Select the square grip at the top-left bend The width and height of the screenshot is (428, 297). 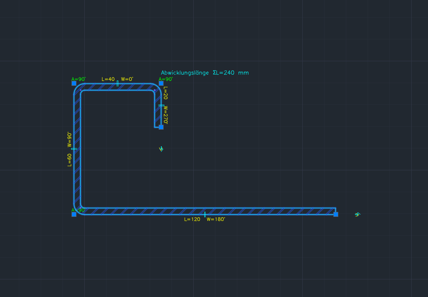click(x=74, y=83)
